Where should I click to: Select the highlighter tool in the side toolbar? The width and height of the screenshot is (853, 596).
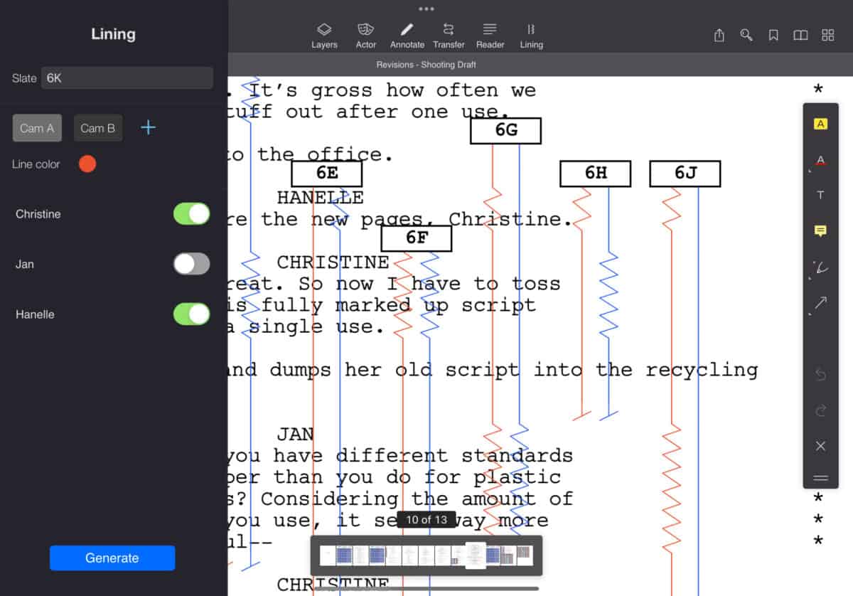point(821,123)
